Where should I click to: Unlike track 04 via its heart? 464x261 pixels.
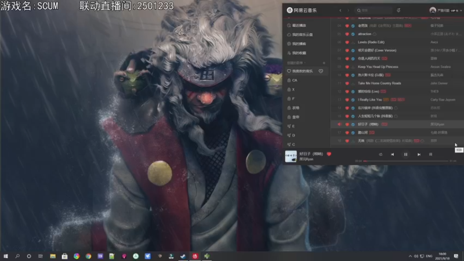347,26
